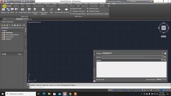The image size is (171, 96).
Task: Toggle the status bar customization menu icon
Action: (169, 90)
